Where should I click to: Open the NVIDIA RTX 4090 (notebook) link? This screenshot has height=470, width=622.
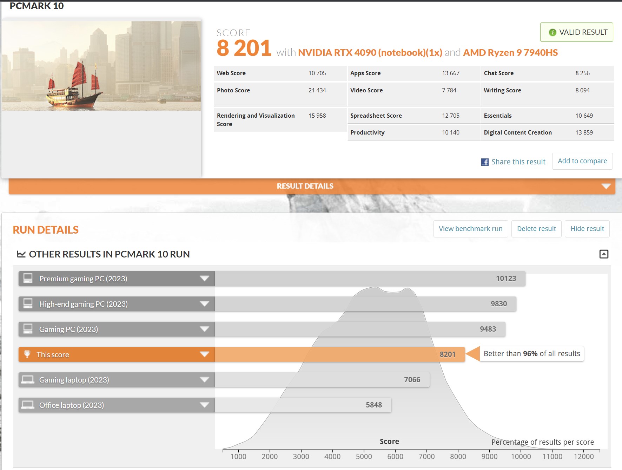point(370,53)
